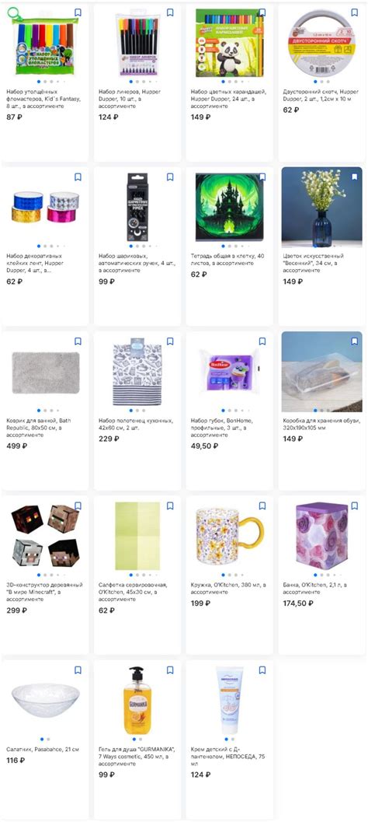The height and width of the screenshot is (822, 368).
Task: Bookmark the GURMANIKA shower gel
Action: coord(170,670)
